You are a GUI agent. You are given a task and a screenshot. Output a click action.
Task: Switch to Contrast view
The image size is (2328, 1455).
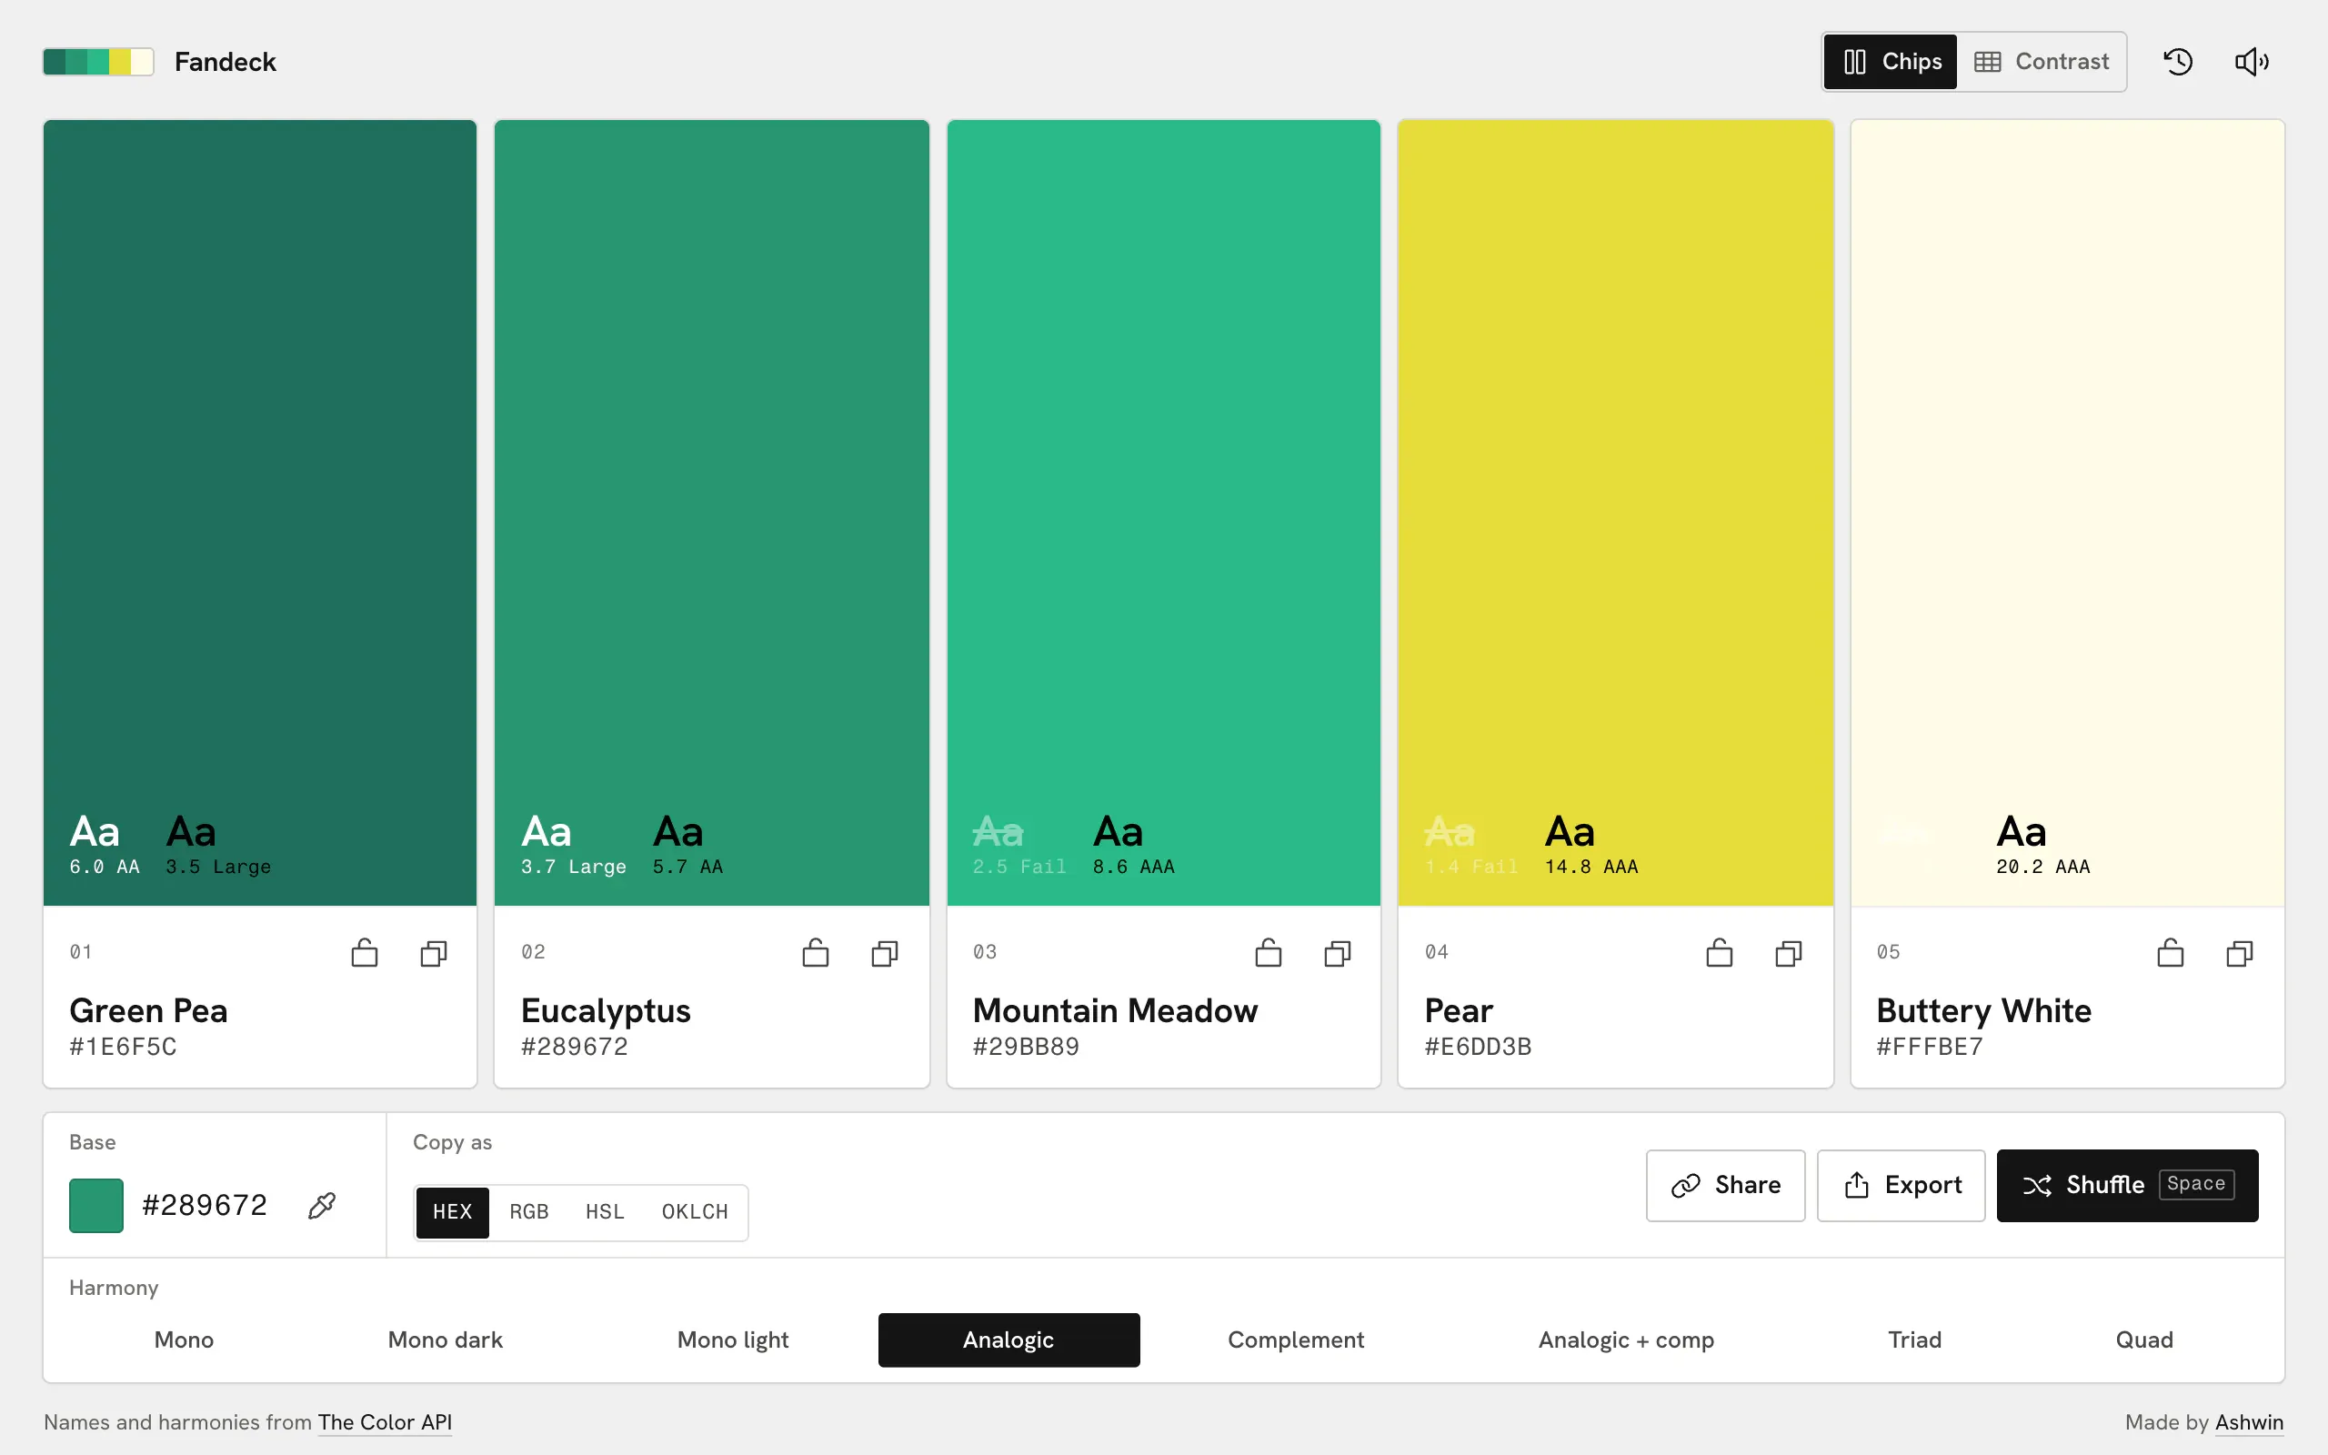(2042, 62)
